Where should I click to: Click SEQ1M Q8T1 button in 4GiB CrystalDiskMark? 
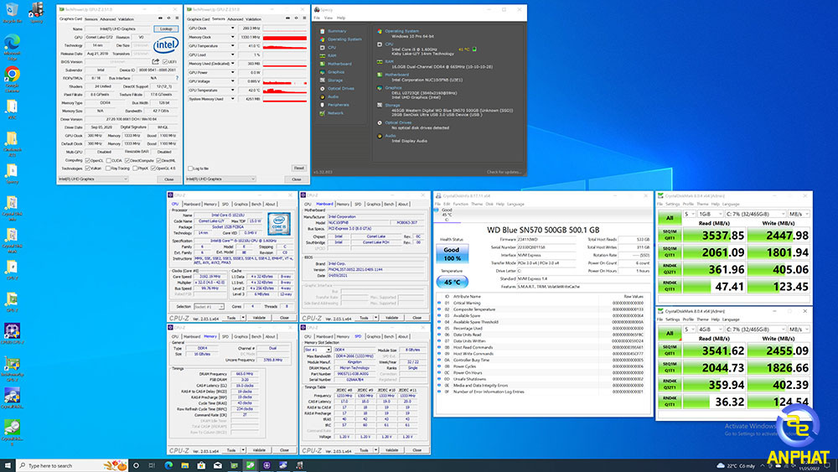(x=669, y=350)
